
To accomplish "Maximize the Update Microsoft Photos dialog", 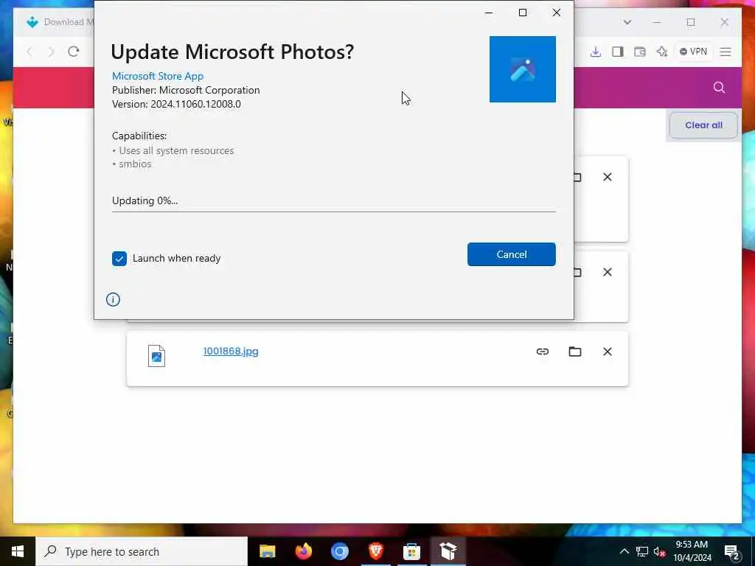I will (523, 13).
